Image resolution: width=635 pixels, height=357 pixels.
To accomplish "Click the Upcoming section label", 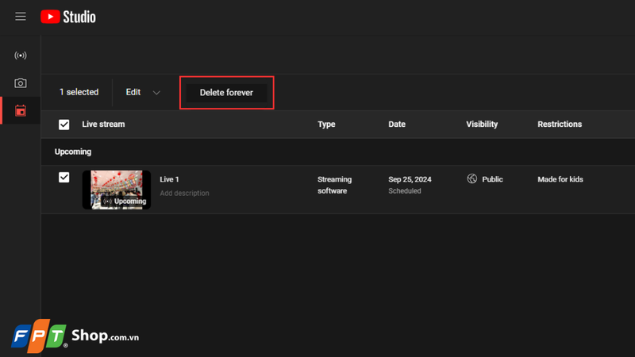I will click(x=73, y=152).
